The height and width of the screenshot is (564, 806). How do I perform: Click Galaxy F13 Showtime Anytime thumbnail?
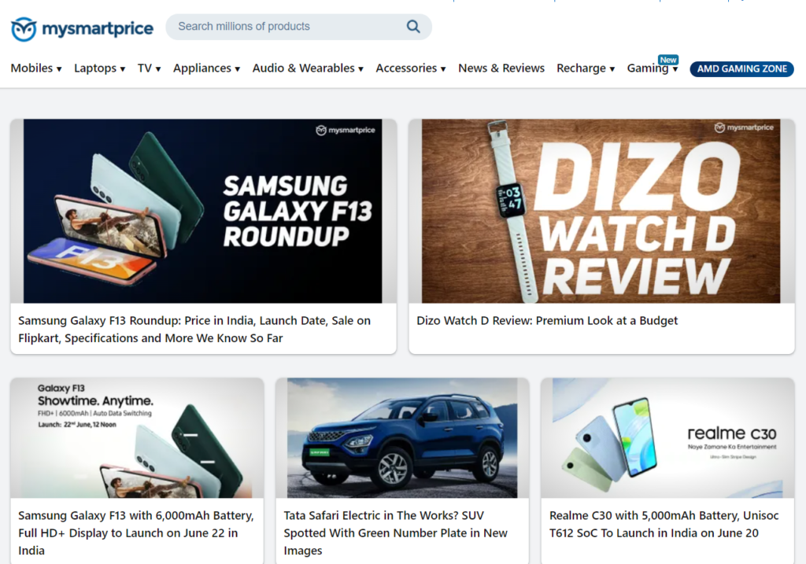coord(137,437)
